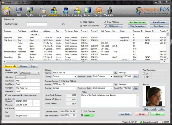
Task: Open the Reports toolbar icon
Action: (88, 11)
